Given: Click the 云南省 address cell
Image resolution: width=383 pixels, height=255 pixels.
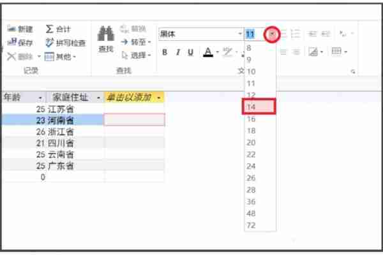Looking at the screenshot, I should pos(75,154).
